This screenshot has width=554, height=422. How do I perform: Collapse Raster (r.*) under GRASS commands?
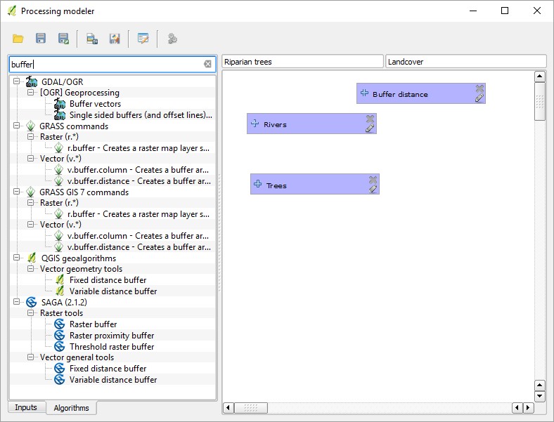click(x=31, y=136)
